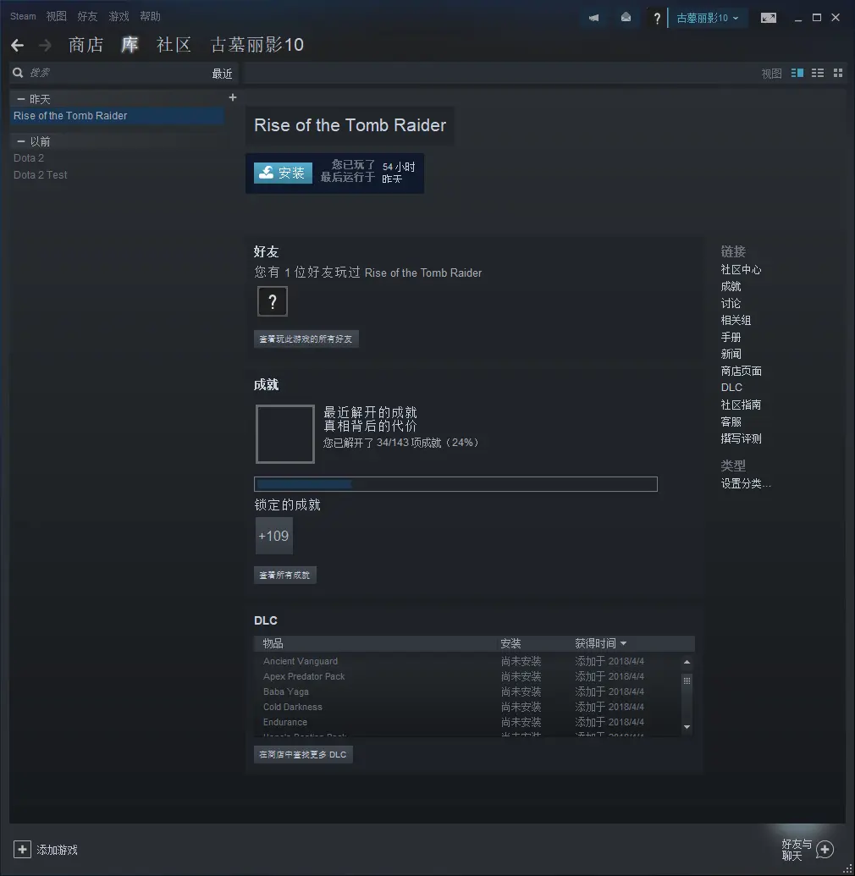Open the DLC link in 链接
The height and width of the screenshot is (876, 855).
point(731,387)
